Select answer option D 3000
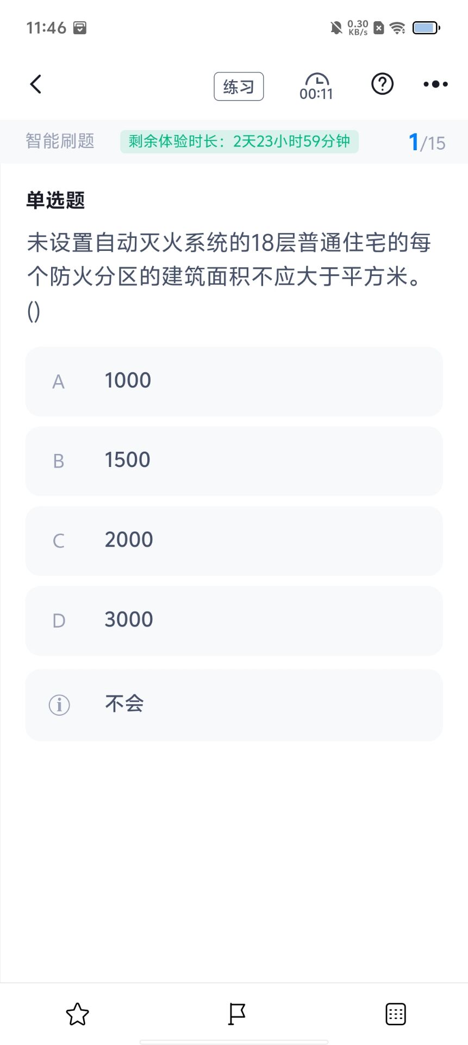468x1045 pixels. 234,621
